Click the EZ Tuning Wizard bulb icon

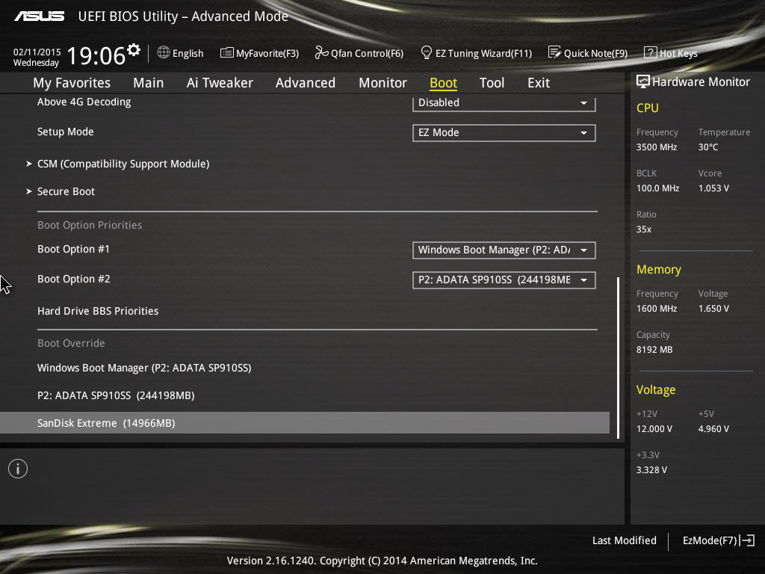pyautogui.click(x=427, y=52)
